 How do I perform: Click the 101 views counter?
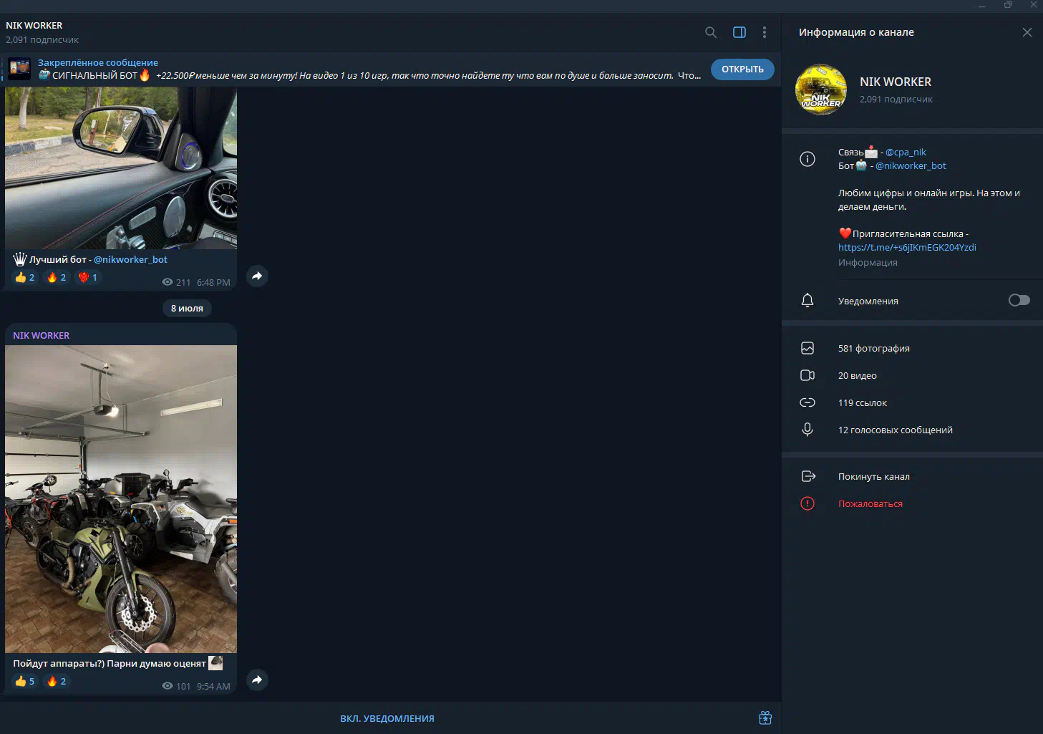click(177, 686)
